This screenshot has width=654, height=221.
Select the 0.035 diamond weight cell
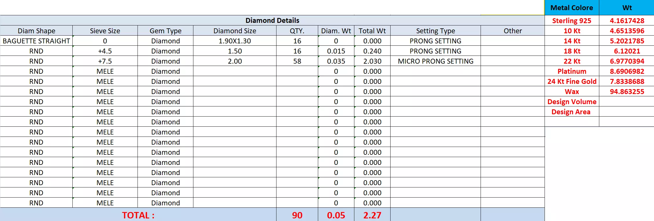[336, 61]
